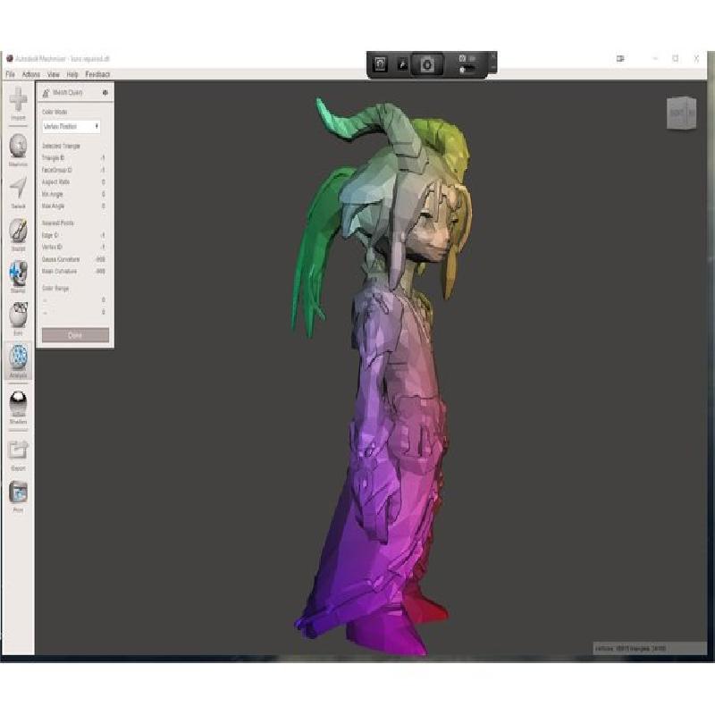Image resolution: width=715 pixels, height=715 pixels.
Task: Click the Edge ID row
Action: [74, 235]
